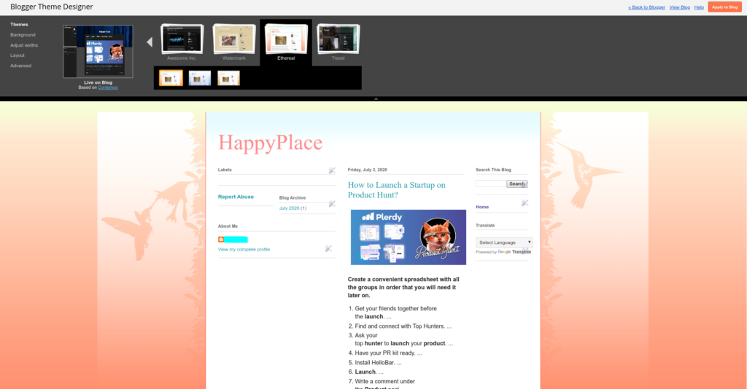Click the Blog Archive heading
This screenshot has width=747, height=389.
point(293,198)
